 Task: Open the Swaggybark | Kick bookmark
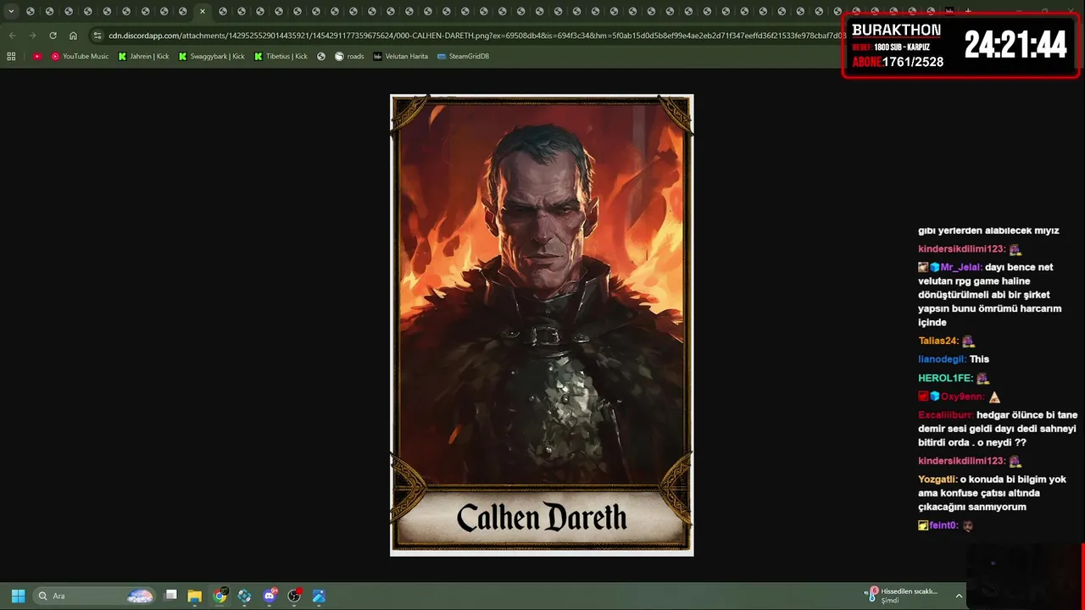[211, 56]
